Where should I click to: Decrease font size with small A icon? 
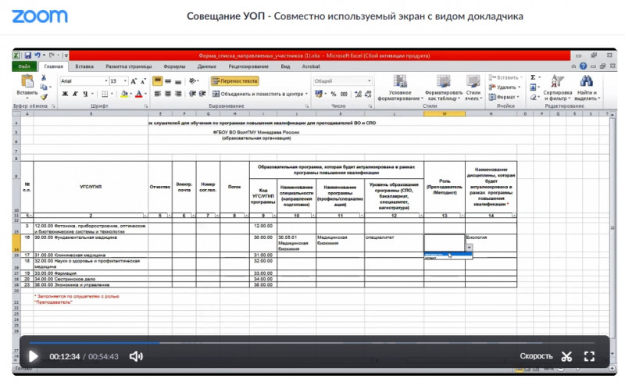[x=143, y=81]
